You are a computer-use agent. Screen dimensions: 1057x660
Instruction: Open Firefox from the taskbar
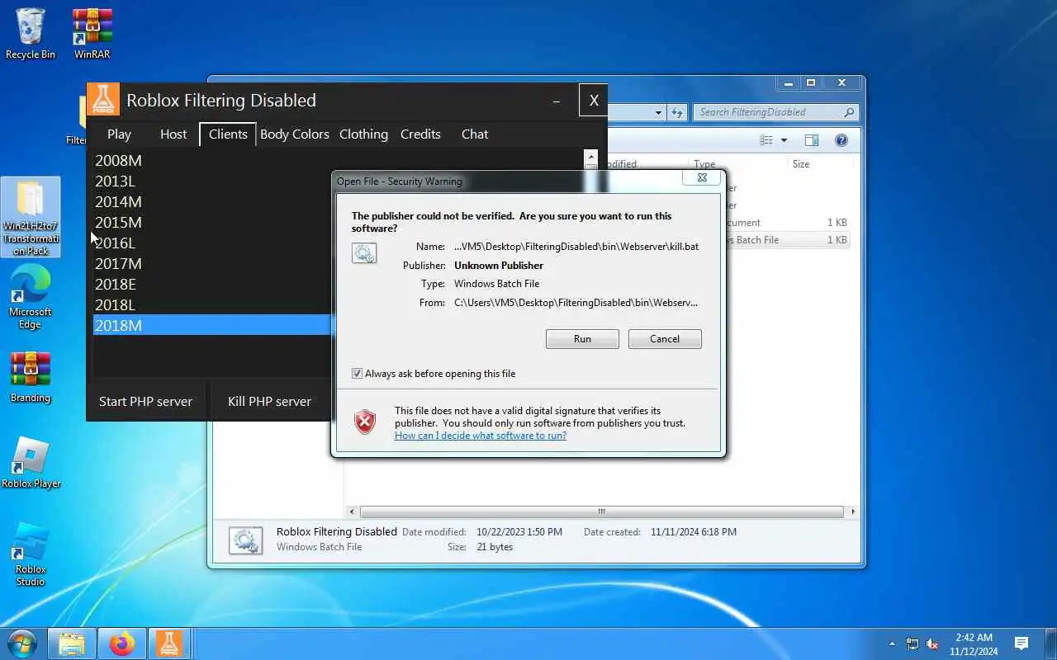click(122, 644)
